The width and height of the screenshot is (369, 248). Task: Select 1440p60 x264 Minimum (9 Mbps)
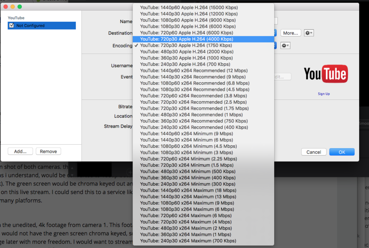[x=203, y=134]
